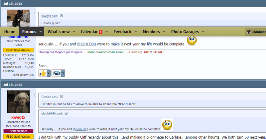Viewport: 266px width, 140px height.
Task: Click the signature text 'Making old Mopars great again'
Action: (60, 52)
